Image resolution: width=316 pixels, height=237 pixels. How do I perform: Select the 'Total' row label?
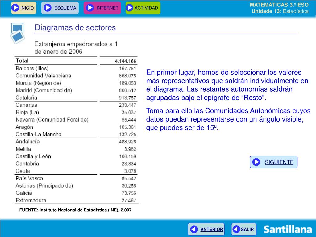point(22,61)
